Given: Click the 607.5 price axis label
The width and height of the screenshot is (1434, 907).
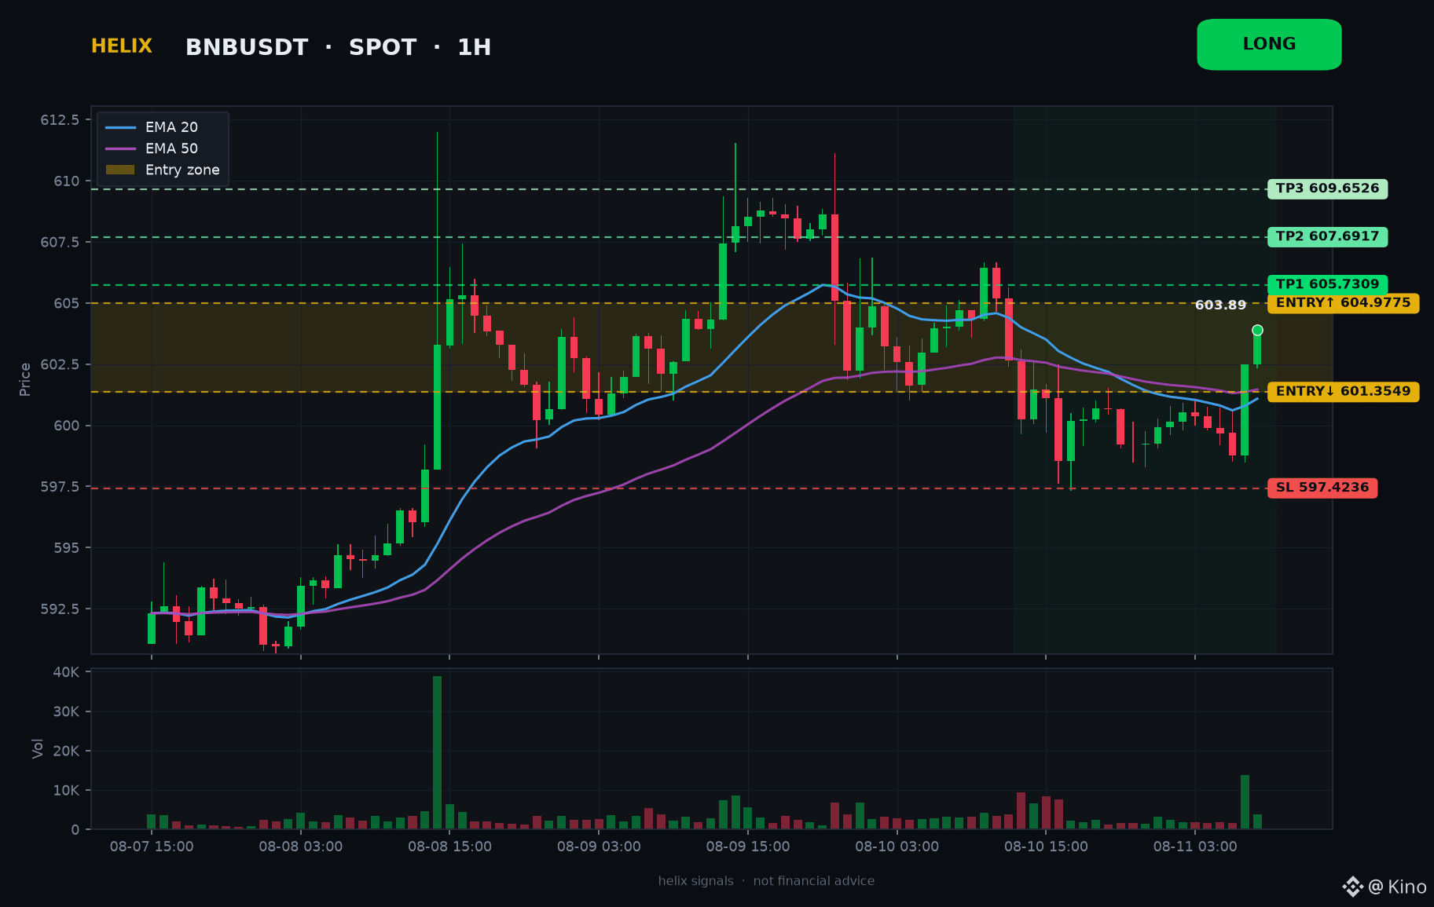Looking at the screenshot, I should [60, 242].
